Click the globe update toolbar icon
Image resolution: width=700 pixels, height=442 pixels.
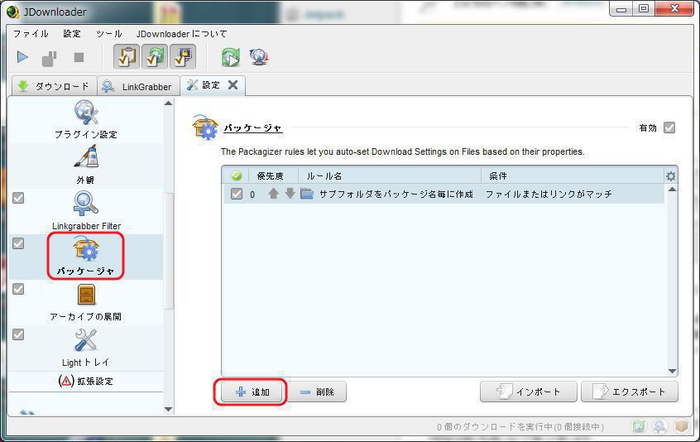[x=259, y=57]
